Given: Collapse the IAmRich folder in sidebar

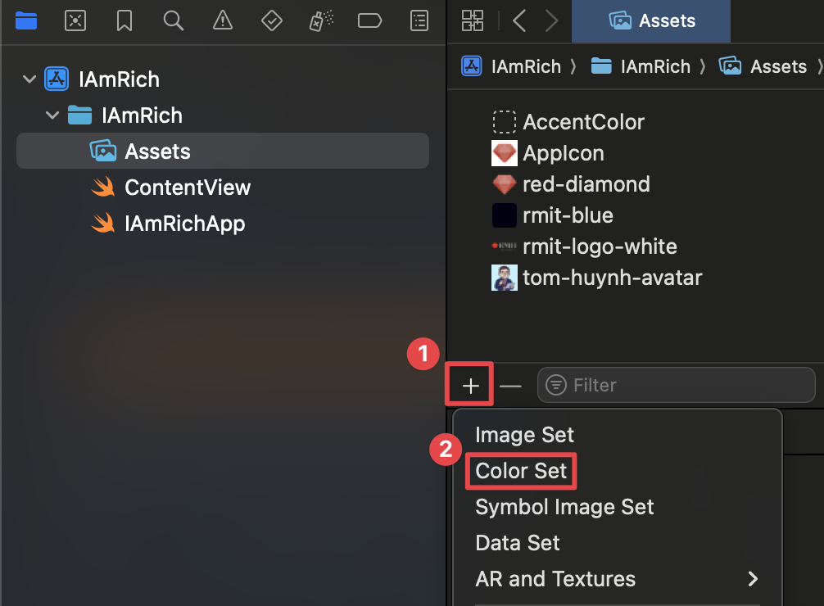Looking at the screenshot, I should 52,115.
